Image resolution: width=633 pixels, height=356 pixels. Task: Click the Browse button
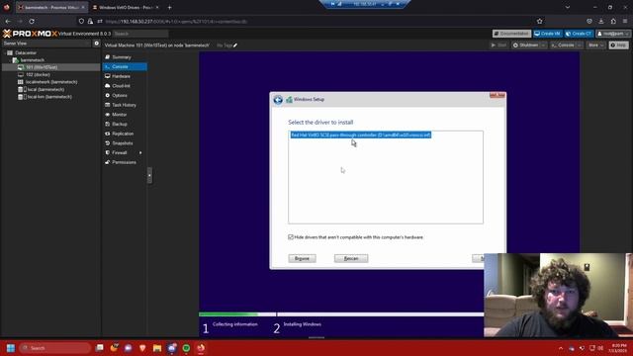tap(302, 258)
